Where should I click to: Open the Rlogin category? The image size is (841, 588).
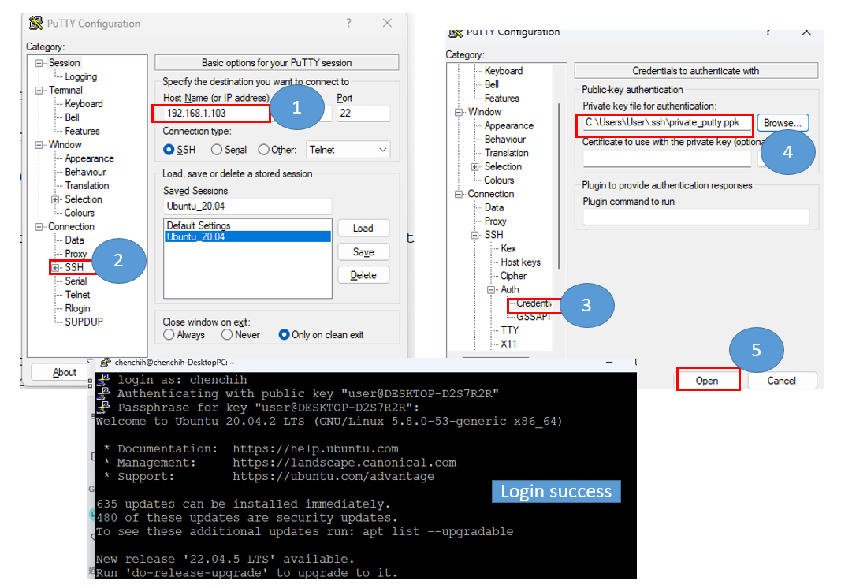click(77, 308)
